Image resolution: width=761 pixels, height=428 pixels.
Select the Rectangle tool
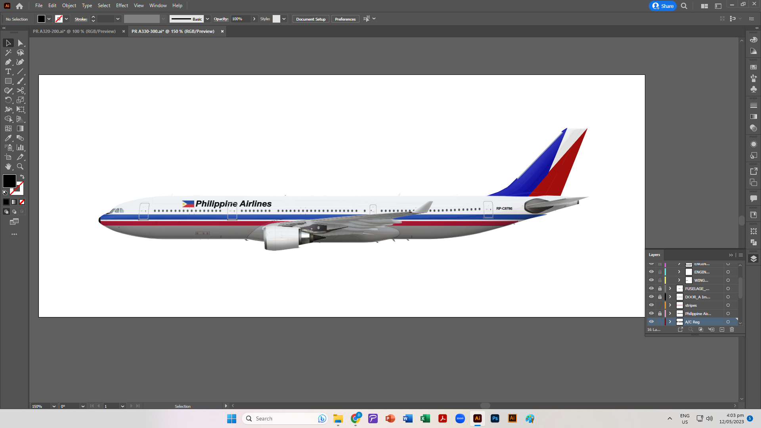(x=8, y=81)
